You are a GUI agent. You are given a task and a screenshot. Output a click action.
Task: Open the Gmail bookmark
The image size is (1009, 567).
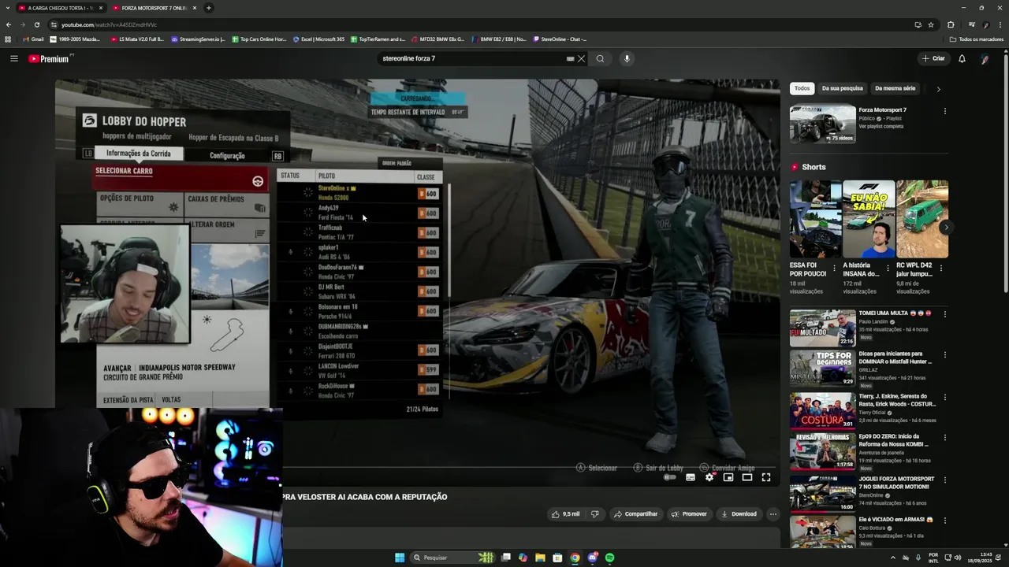(x=33, y=39)
